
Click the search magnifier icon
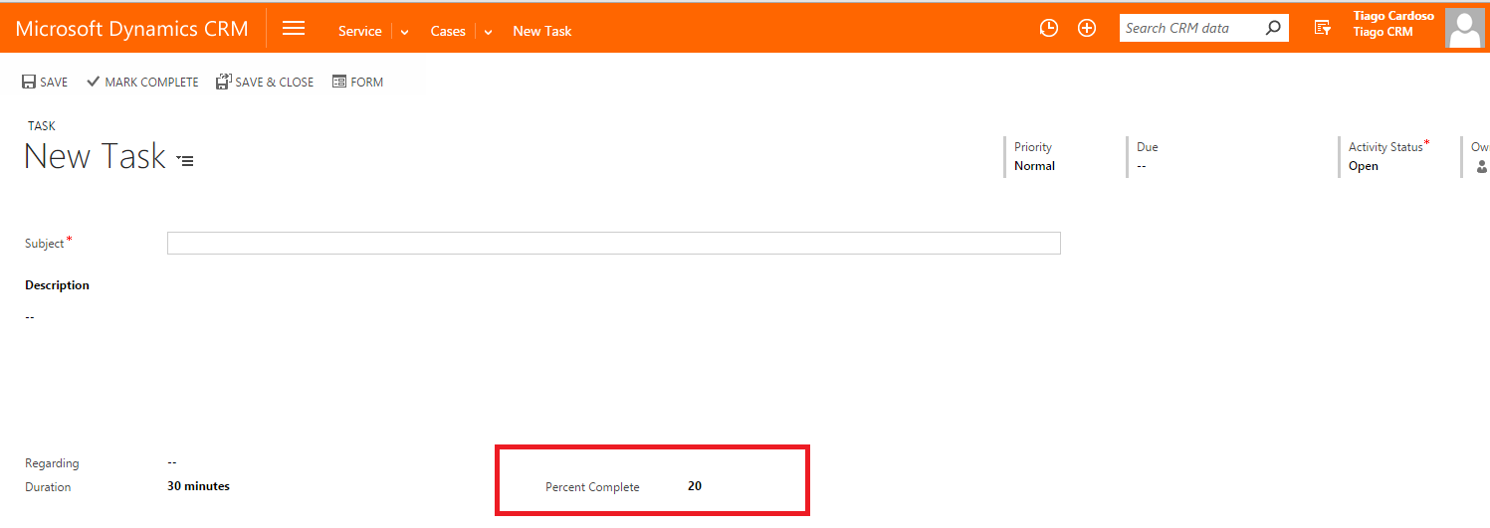[1273, 29]
